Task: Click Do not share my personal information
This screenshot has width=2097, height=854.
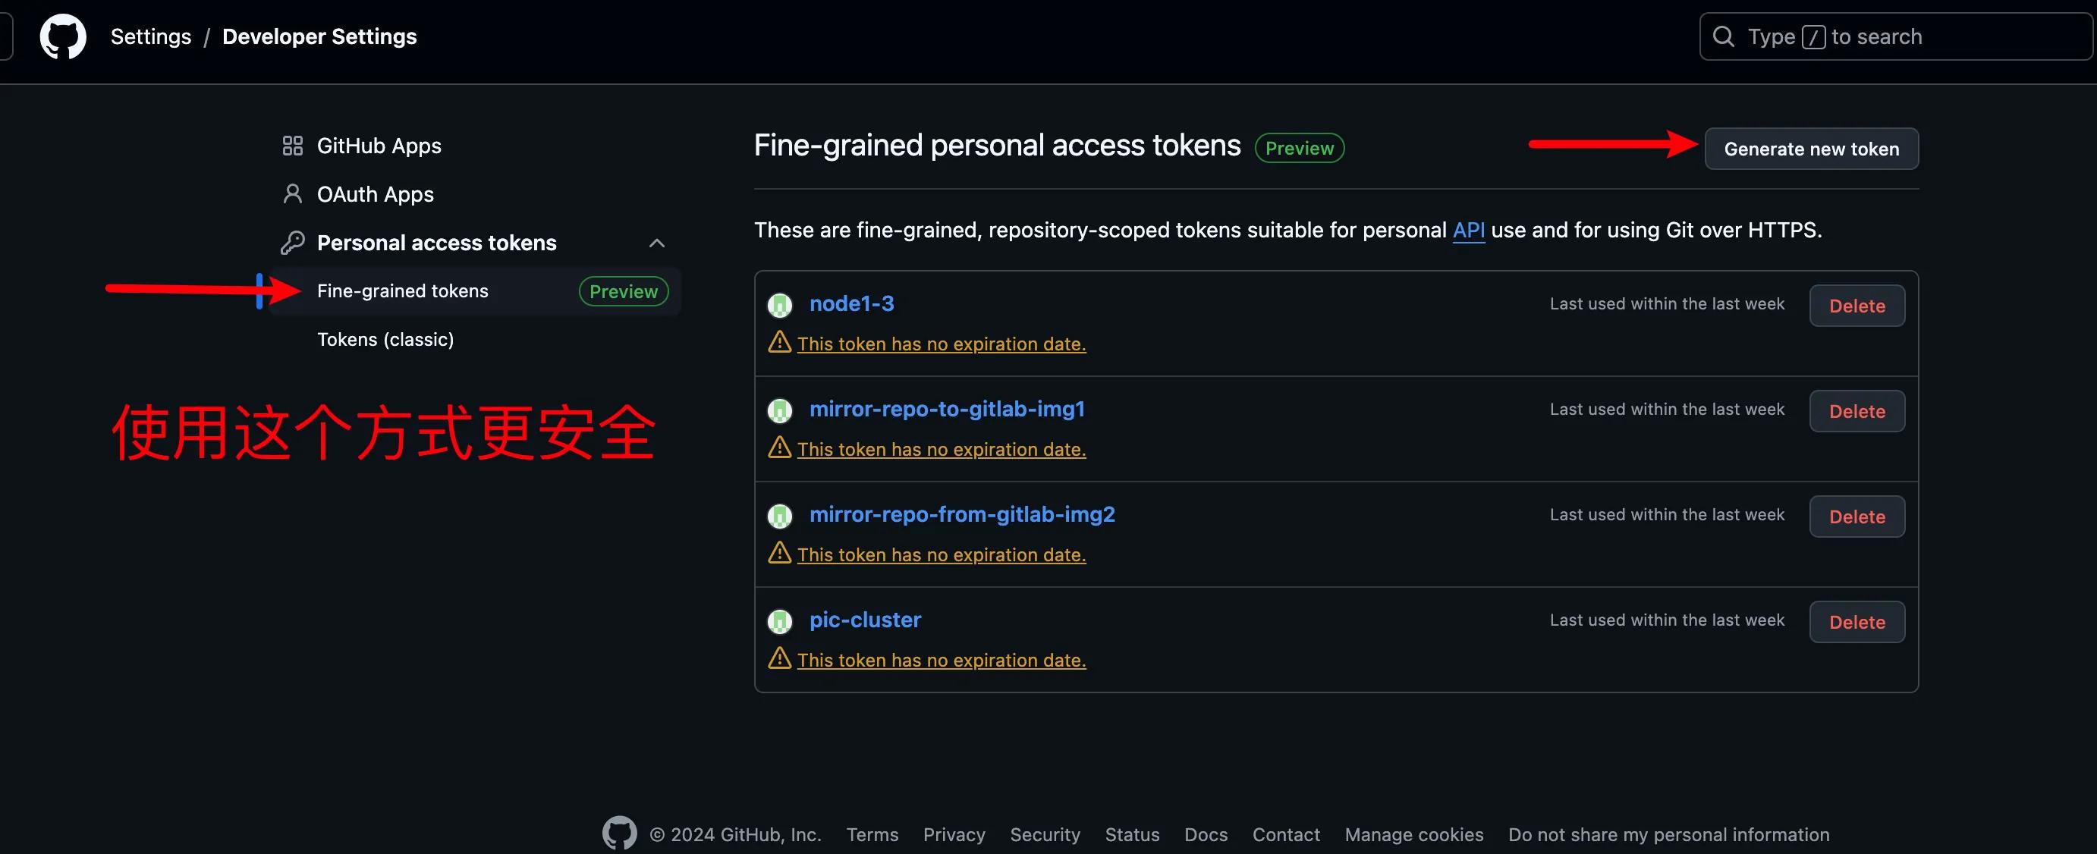Action: (x=1669, y=834)
